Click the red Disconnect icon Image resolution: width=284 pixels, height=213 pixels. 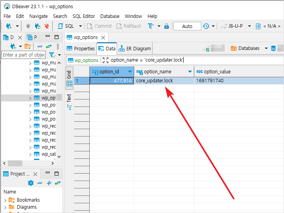pyautogui.click(x=47, y=26)
